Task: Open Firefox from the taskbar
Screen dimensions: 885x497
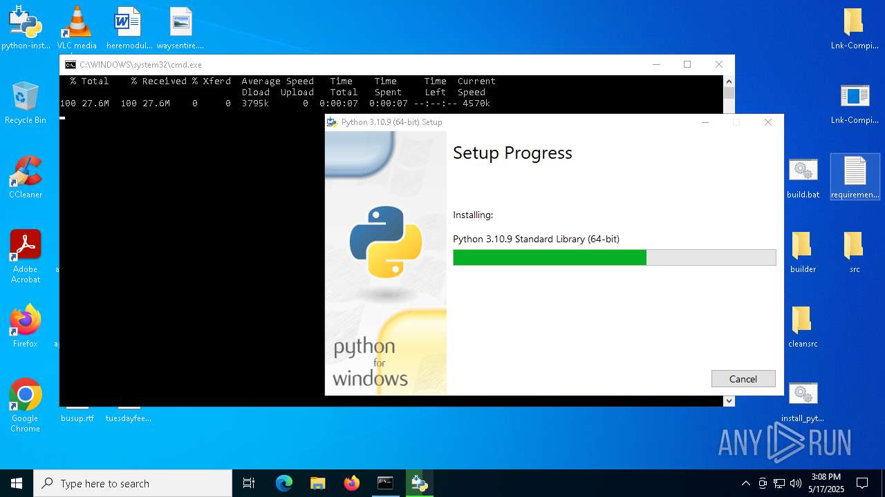Action: tap(352, 483)
